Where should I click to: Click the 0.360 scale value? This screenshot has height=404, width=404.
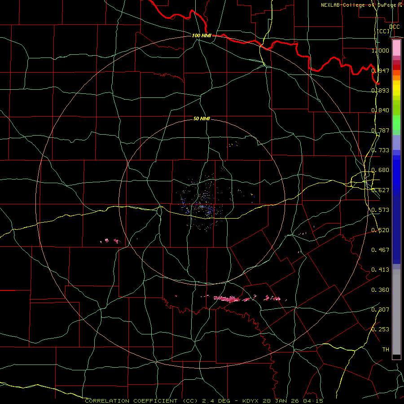pyautogui.click(x=380, y=290)
